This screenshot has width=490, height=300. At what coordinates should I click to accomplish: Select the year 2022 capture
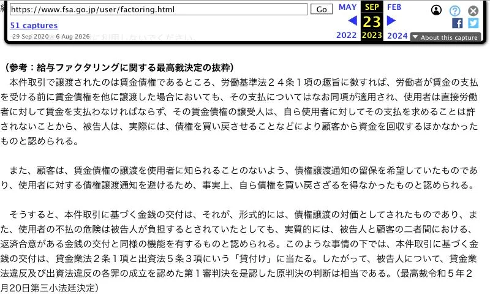pos(346,35)
